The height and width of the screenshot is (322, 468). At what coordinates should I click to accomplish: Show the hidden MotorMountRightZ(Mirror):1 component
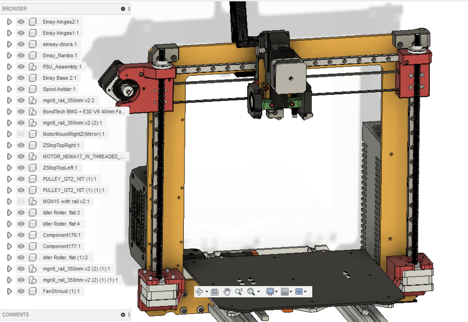21,134
